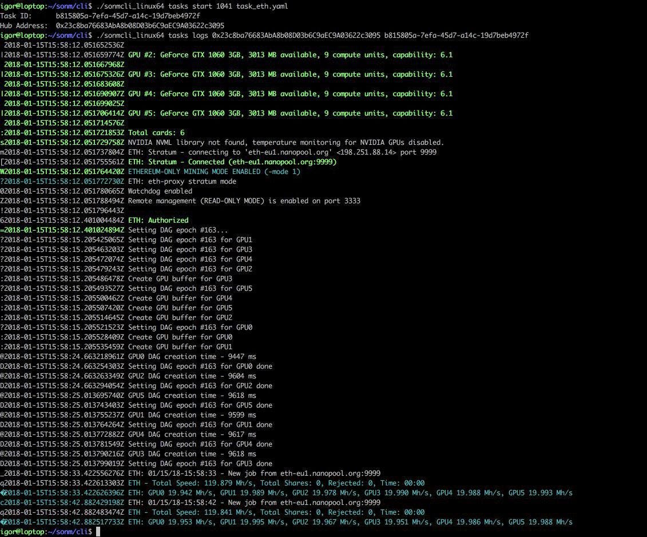This screenshot has width=647, height=537.
Task: Click 'GPU0 DAG creation time - 9447 ms'
Action: (192, 357)
